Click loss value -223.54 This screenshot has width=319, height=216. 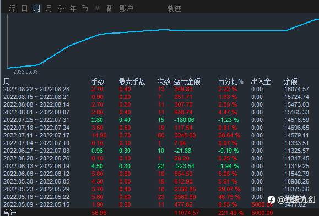click(x=185, y=167)
